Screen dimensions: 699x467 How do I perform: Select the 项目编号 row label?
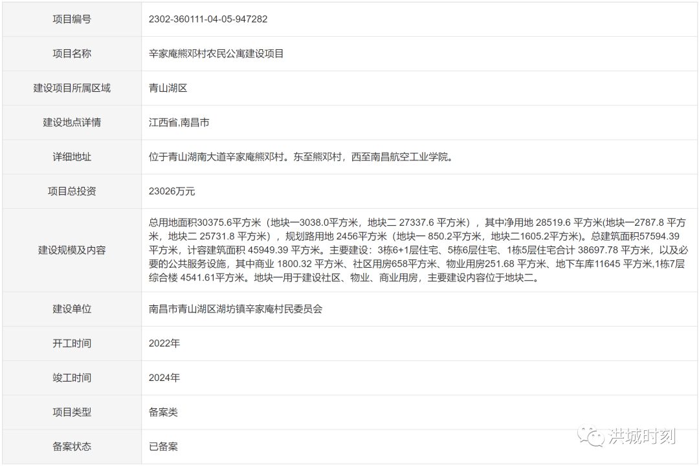tap(71, 19)
